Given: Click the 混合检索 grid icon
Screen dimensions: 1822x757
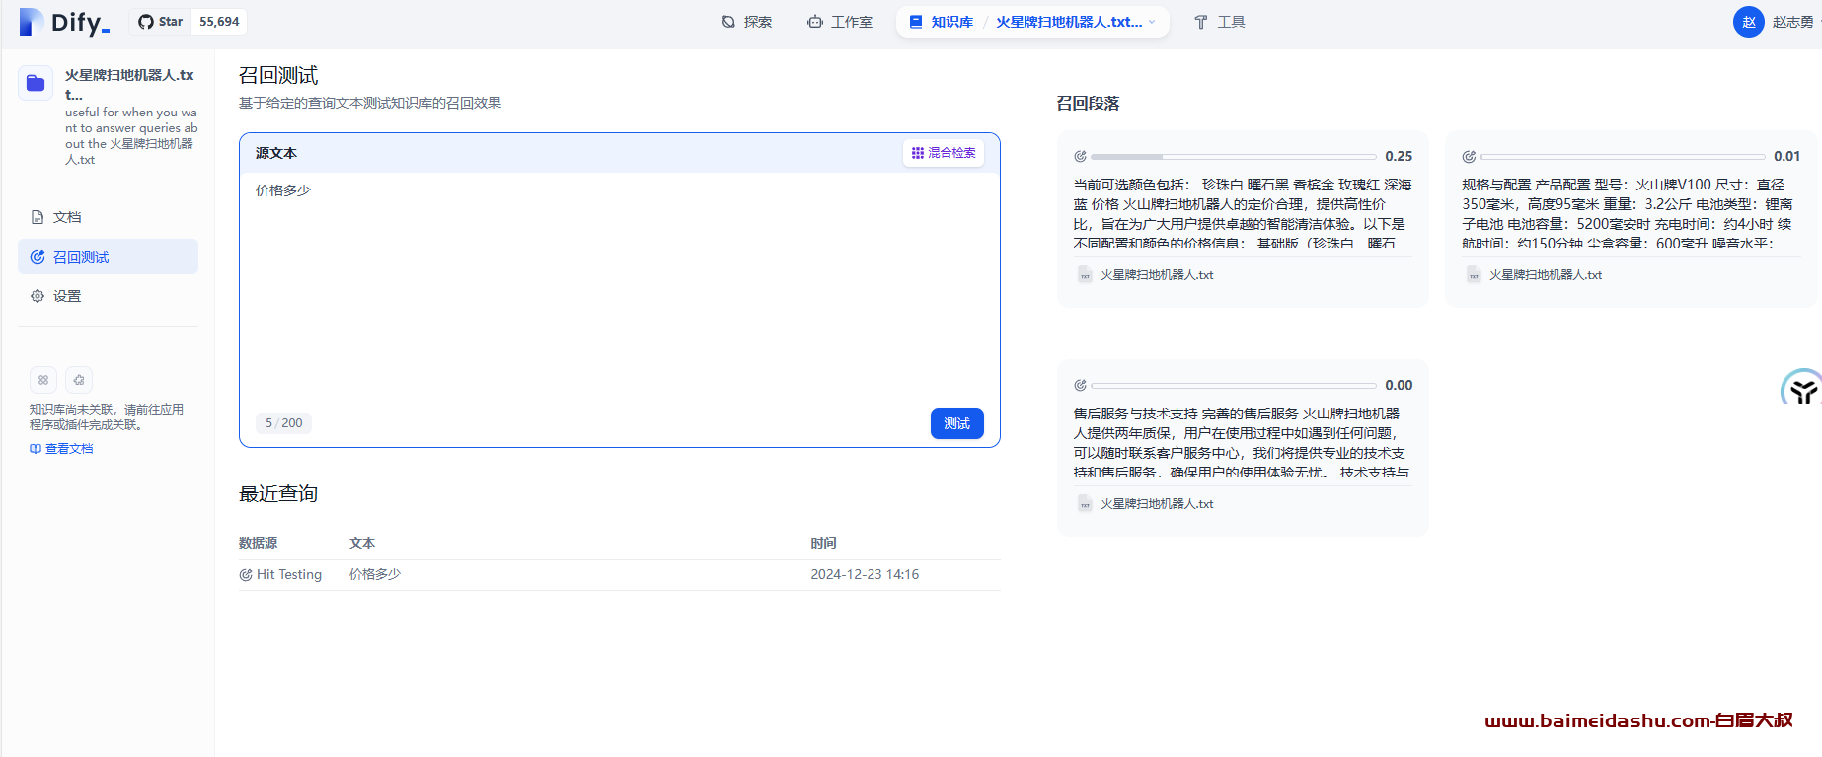Looking at the screenshot, I should pos(918,153).
